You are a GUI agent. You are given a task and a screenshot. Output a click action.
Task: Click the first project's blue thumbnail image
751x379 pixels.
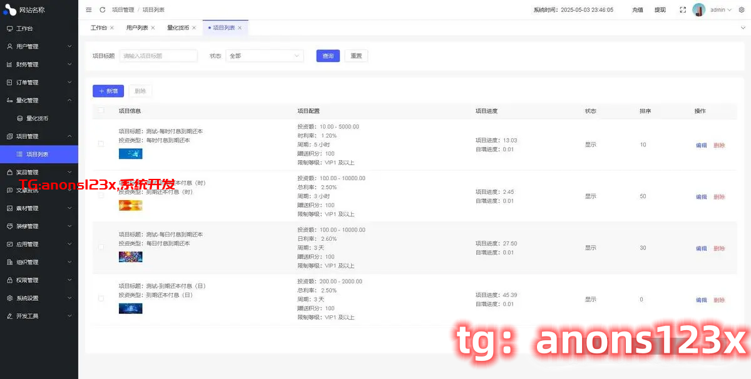click(x=130, y=154)
